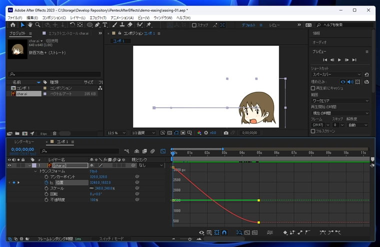This screenshot has width=380, height=247.
Task: Click the Easy Ease keyframe button
Action: pyautogui.click(x=322, y=233)
